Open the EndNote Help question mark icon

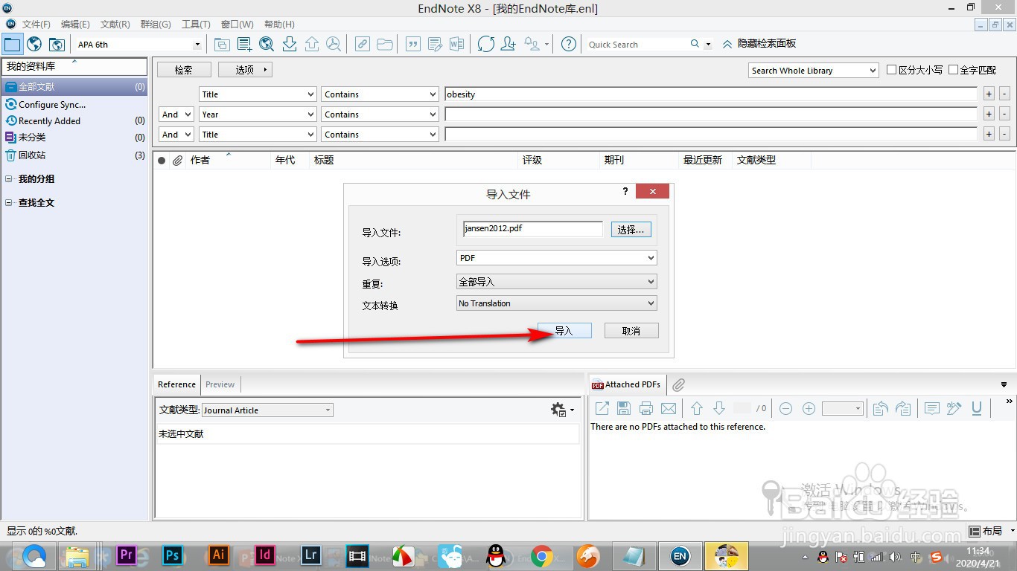tap(569, 44)
